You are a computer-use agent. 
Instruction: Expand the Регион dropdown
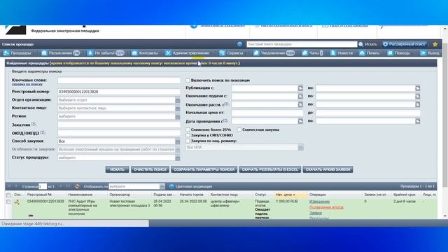coord(177,117)
